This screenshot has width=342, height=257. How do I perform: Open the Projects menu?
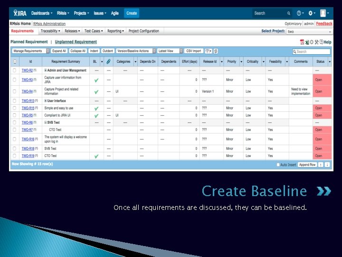click(81, 13)
